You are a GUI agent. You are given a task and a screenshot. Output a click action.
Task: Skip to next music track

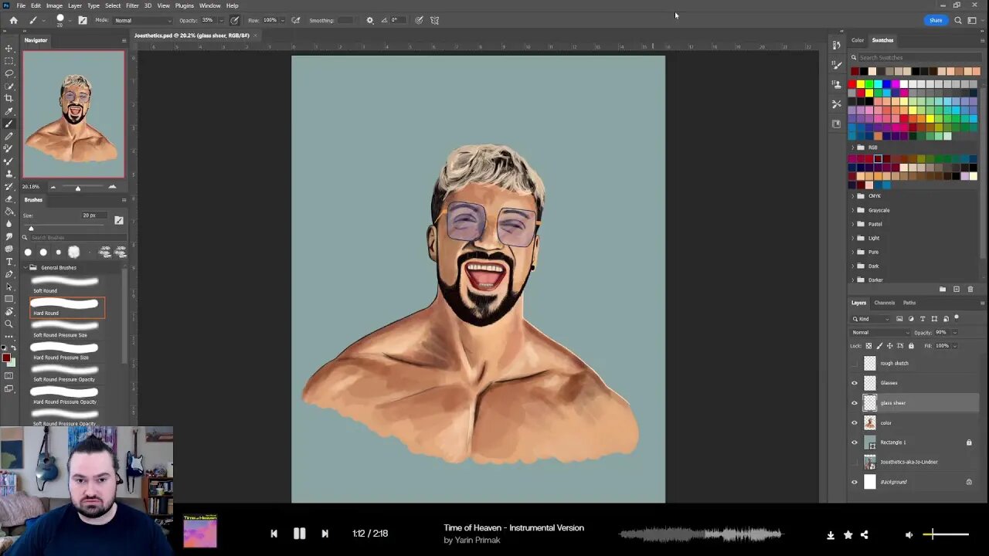325,534
